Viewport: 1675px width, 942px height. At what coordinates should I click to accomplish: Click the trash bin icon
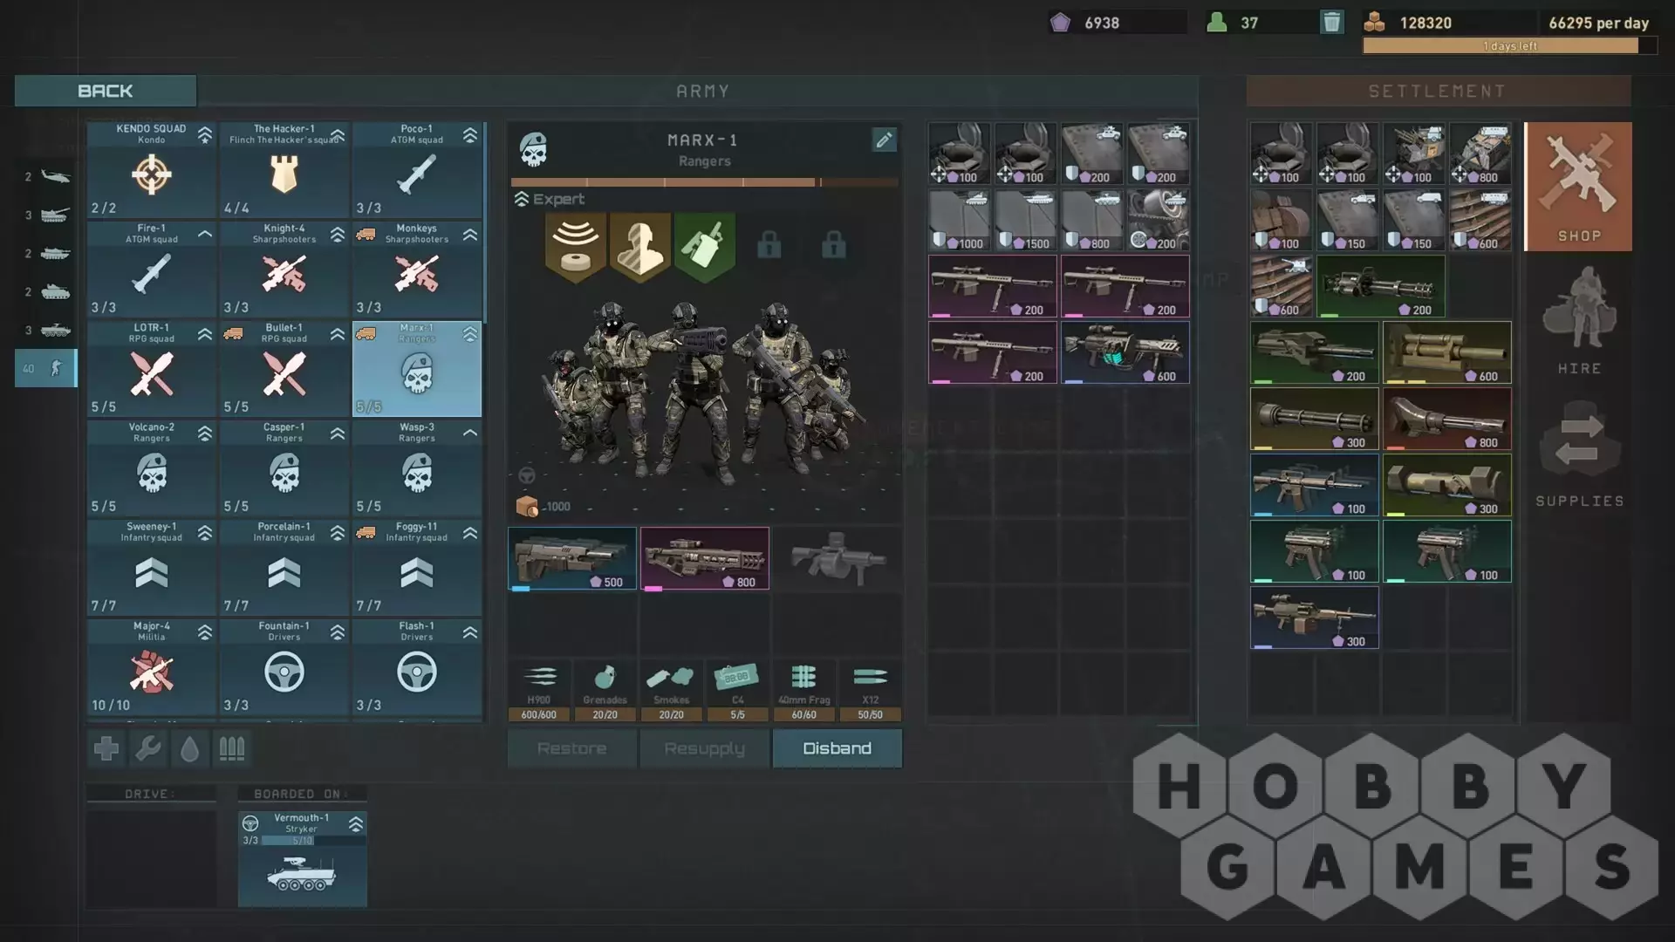(x=1331, y=23)
